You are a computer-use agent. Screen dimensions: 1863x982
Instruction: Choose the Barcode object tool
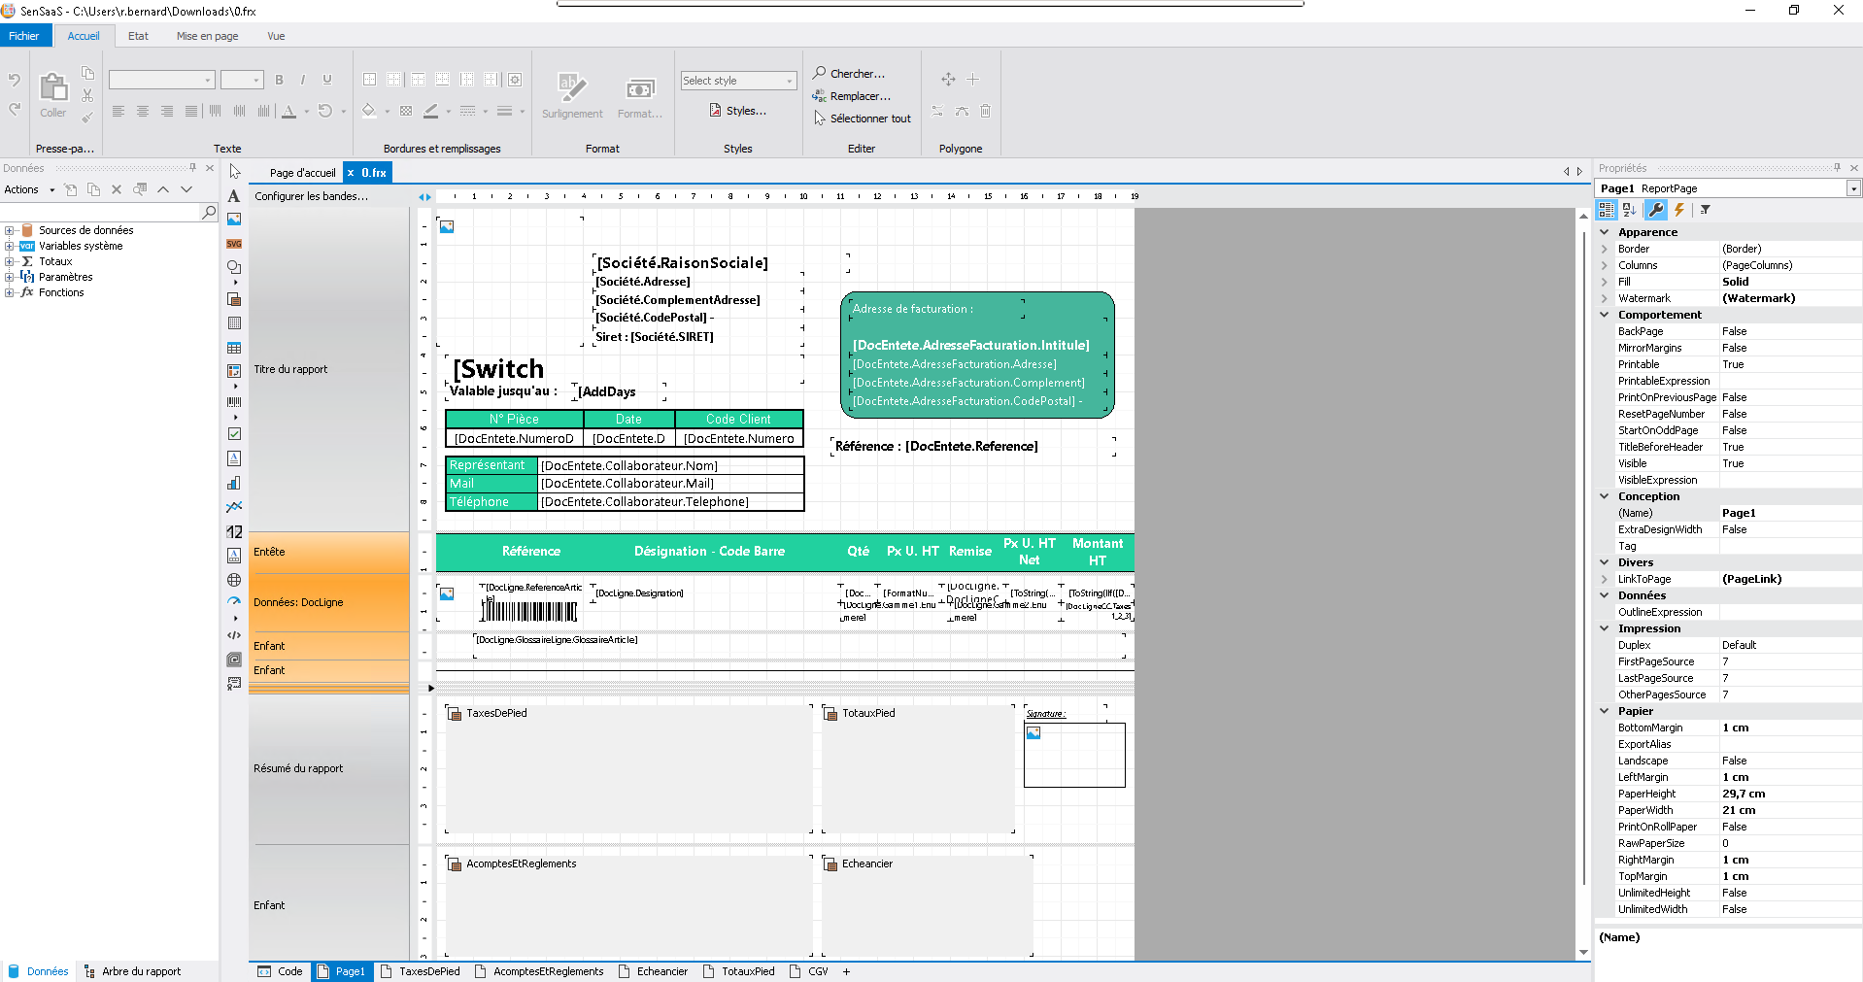click(x=234, y=401)
